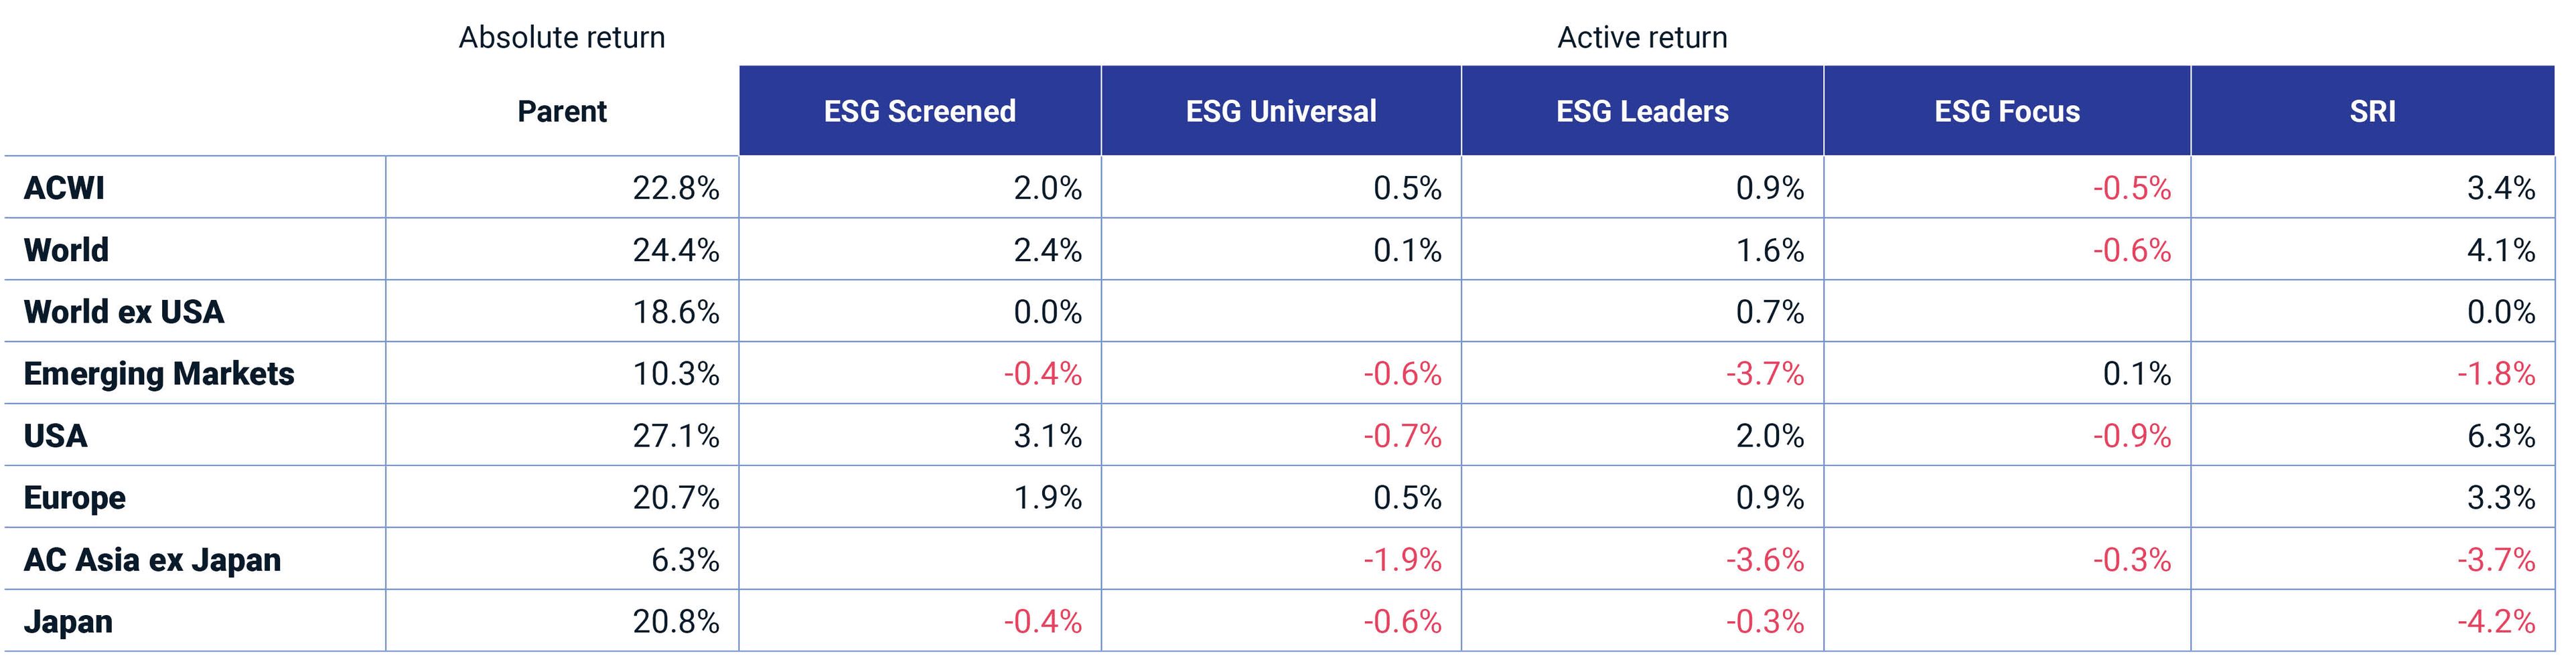Screen dimensions: 2572x666
Task: Click the Japan SRI value -4.2%
Action: coord(2495,621)
